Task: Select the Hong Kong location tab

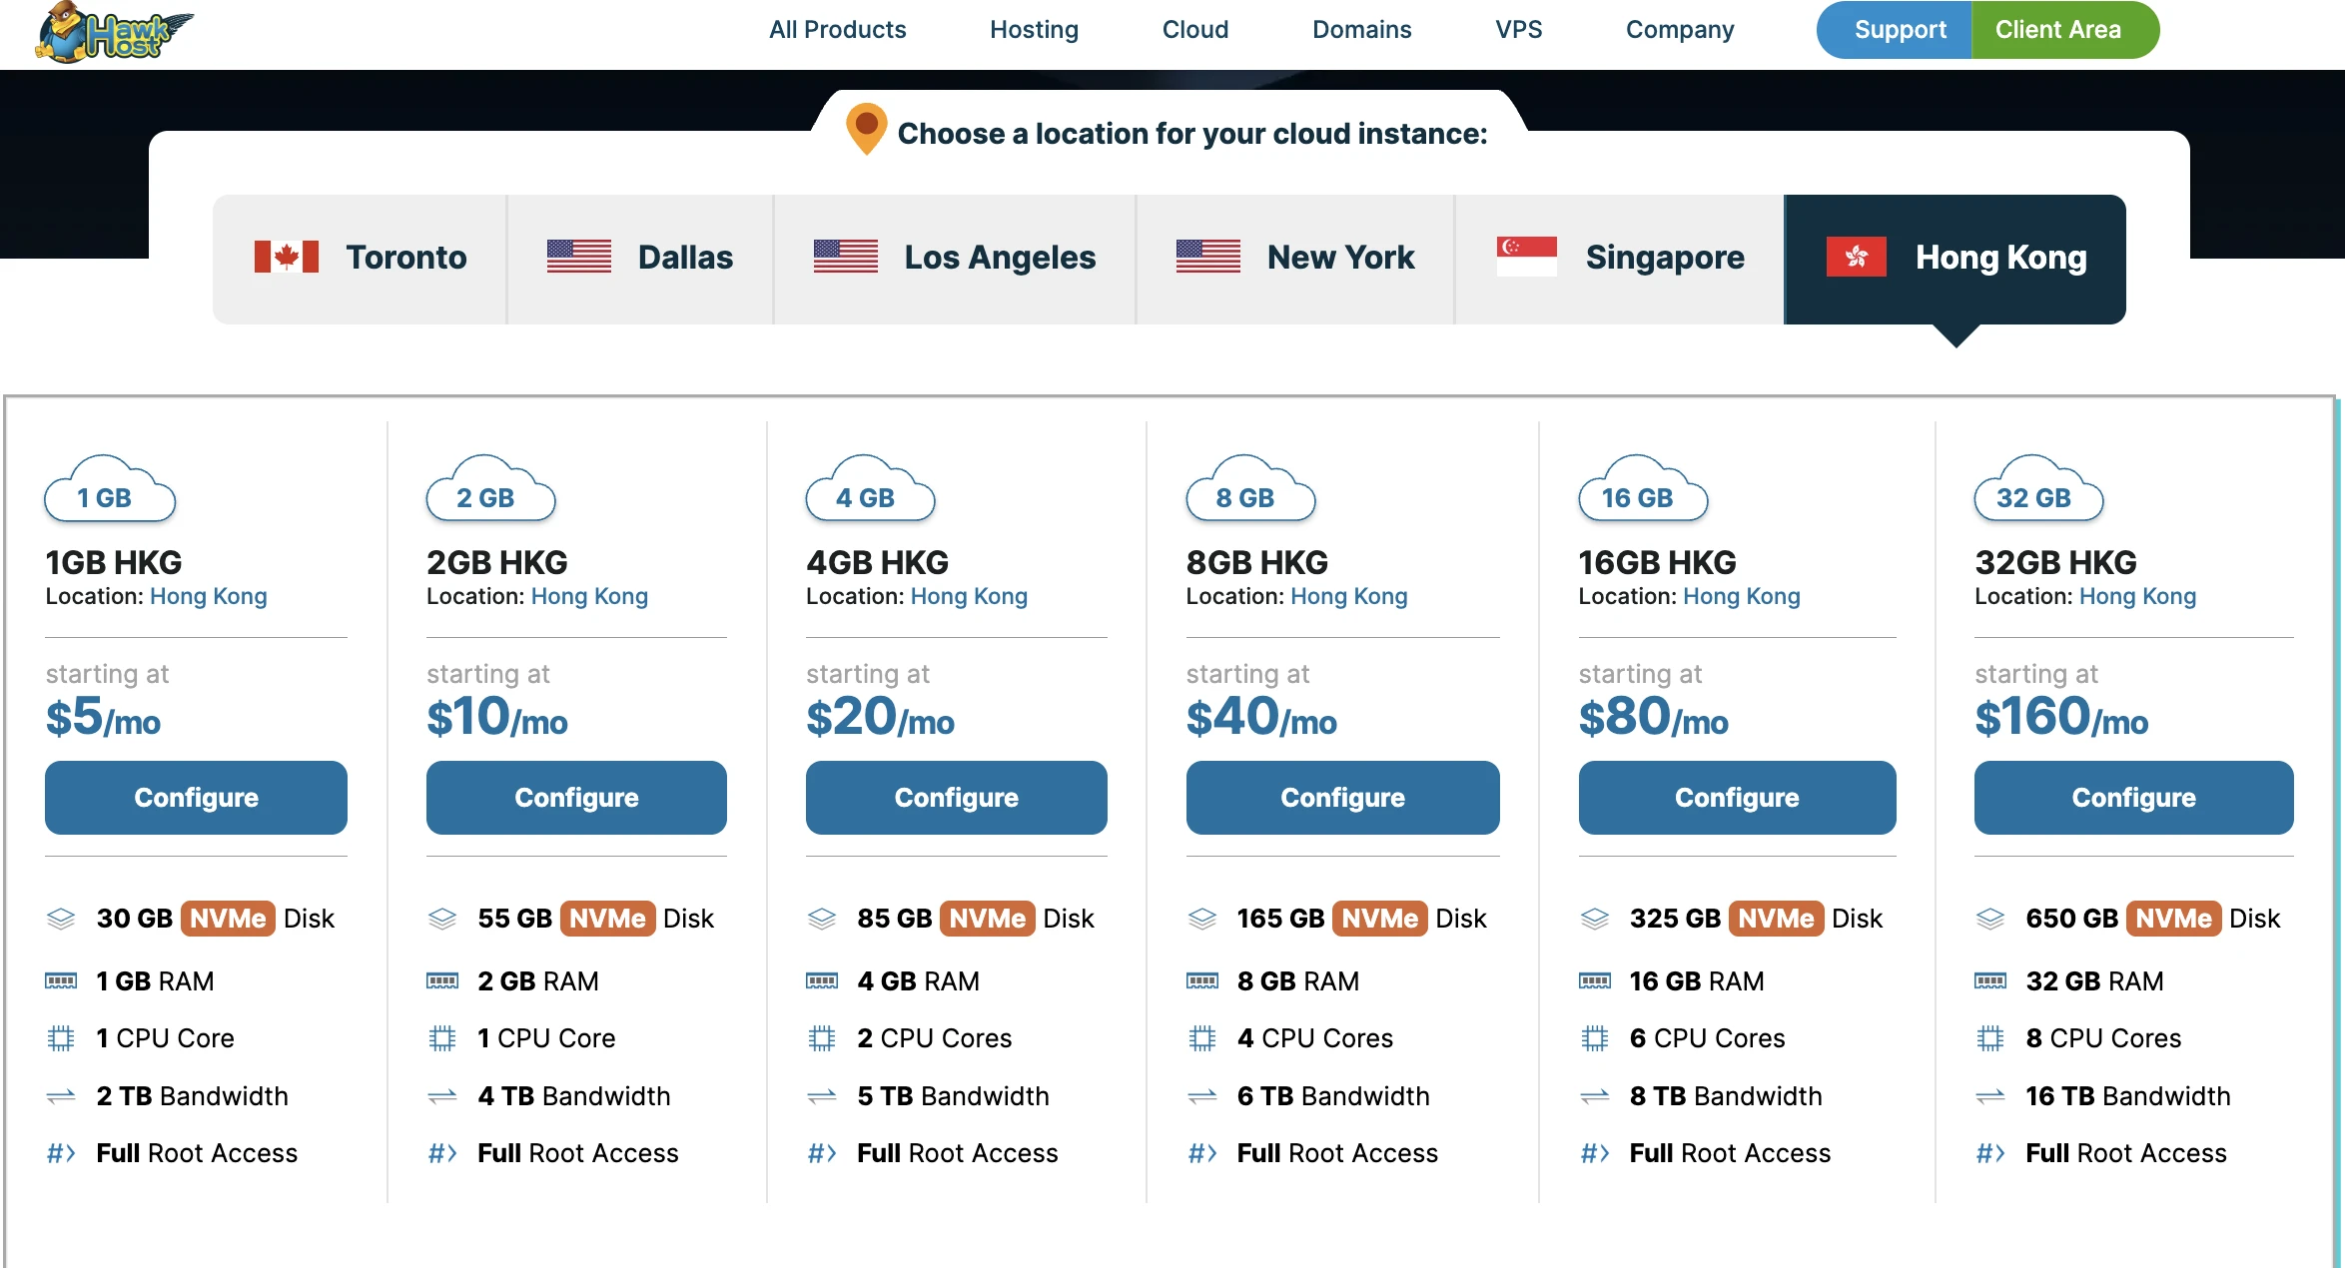Action: tap(1955, 259)
